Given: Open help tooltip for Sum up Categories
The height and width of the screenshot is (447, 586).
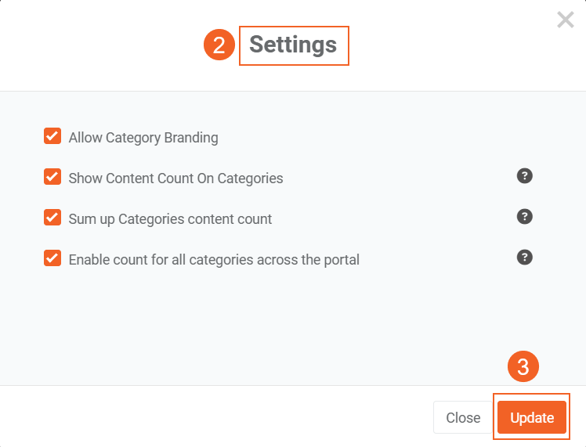Looking at the screenshot, I should tap(525, 217).
